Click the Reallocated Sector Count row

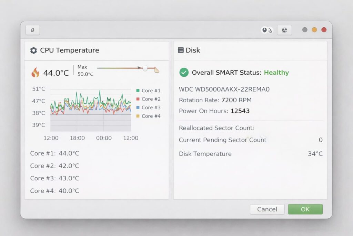(216, 128)
